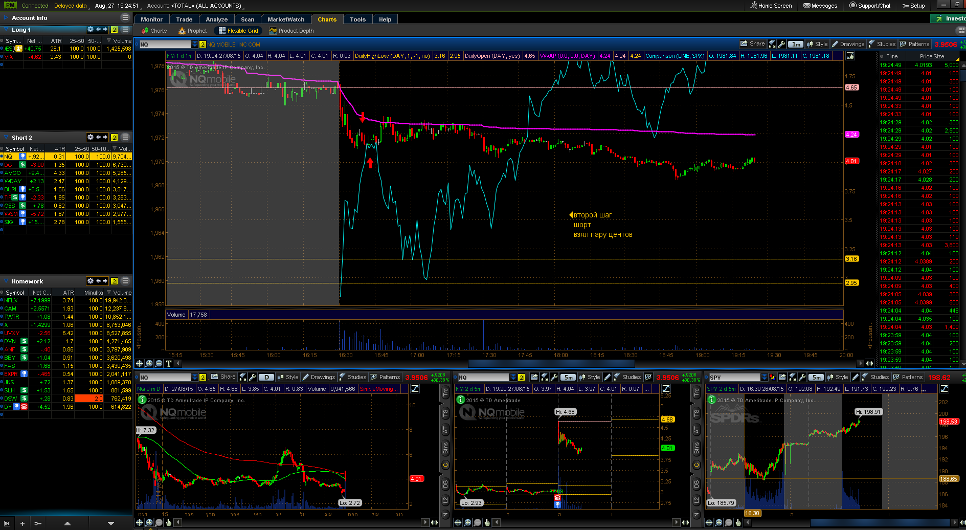Image resolution: width=966 pixels, height=530 pixels.
Task: Switch to Scan tab
Action: coord(248,19)
